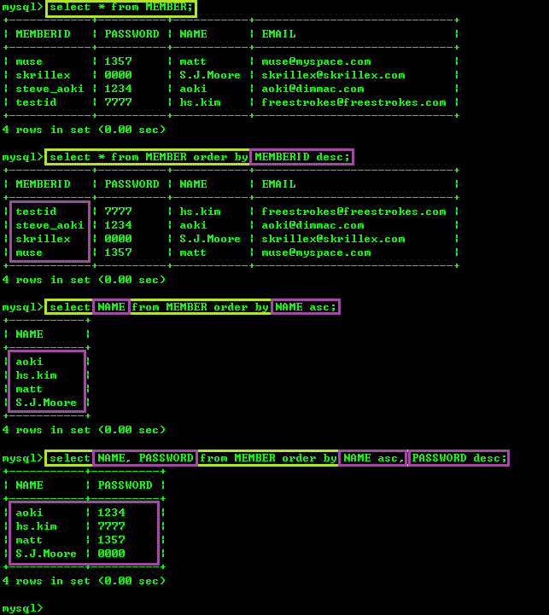Click the PASSWORD header of the last table
The width and height of the screenshot is (549, 615).
click(x=125, y=485)
